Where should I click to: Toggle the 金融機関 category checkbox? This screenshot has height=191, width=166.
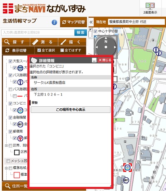[x=10, y=117]
